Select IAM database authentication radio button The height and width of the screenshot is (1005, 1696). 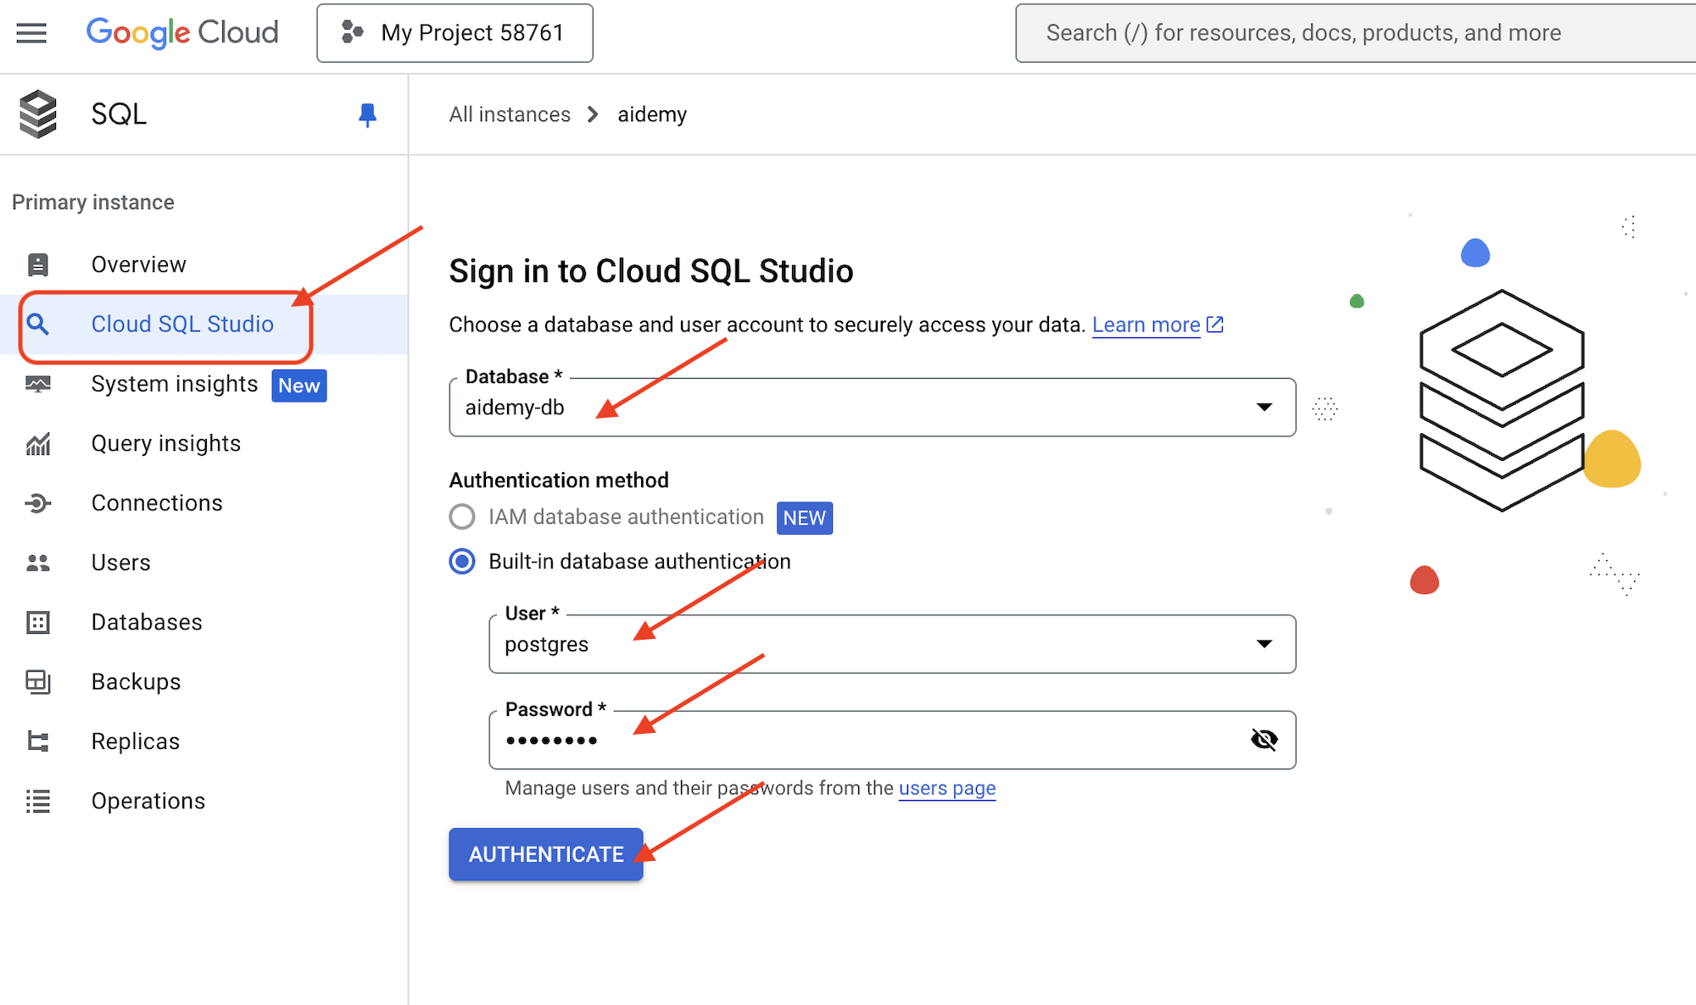460,517
